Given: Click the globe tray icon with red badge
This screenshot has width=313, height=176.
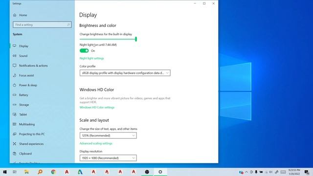Looking at the screenshot, I should coord(241,172).
